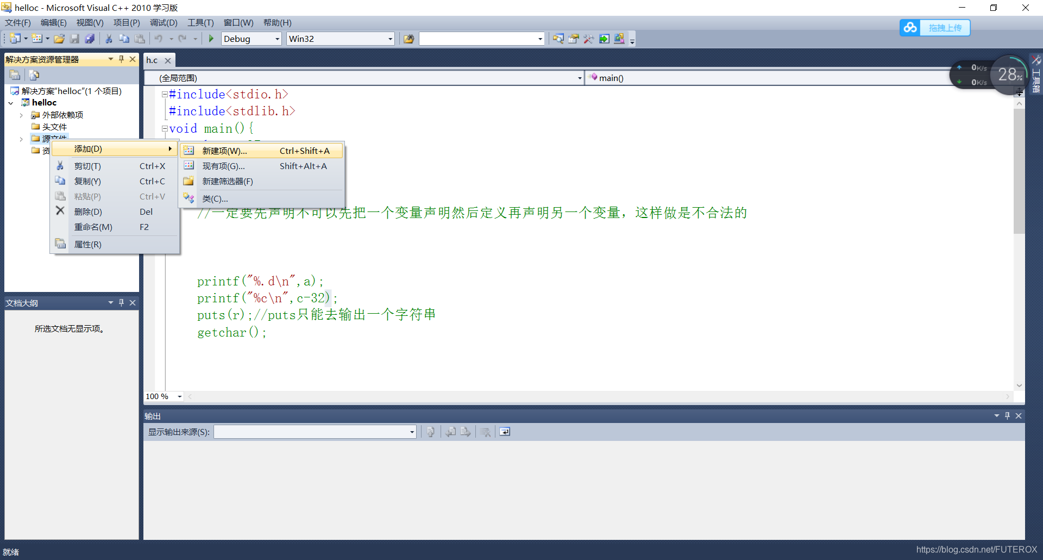Click 属性(R) in the context menu

point(115,244)
